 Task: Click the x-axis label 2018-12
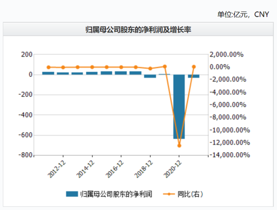[x=143, y=169]
